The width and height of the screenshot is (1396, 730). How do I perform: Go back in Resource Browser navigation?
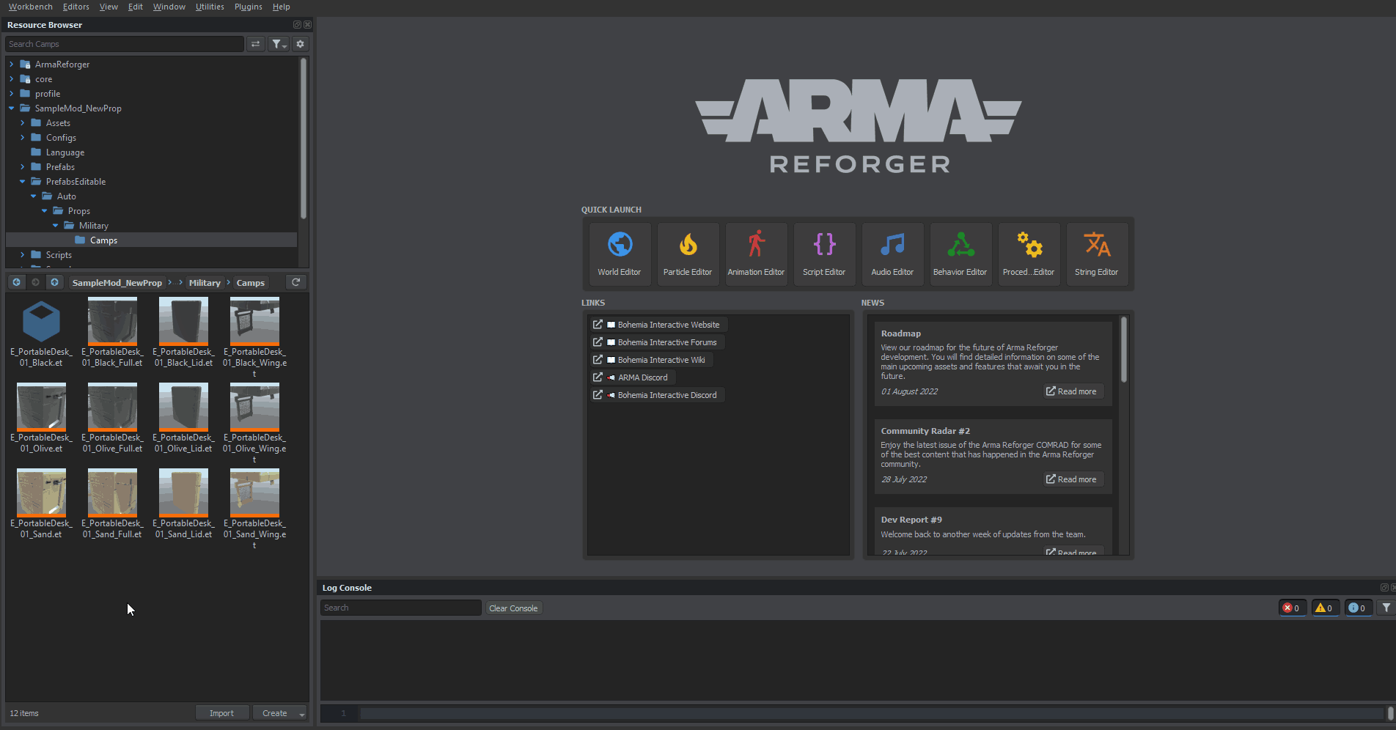16,282
